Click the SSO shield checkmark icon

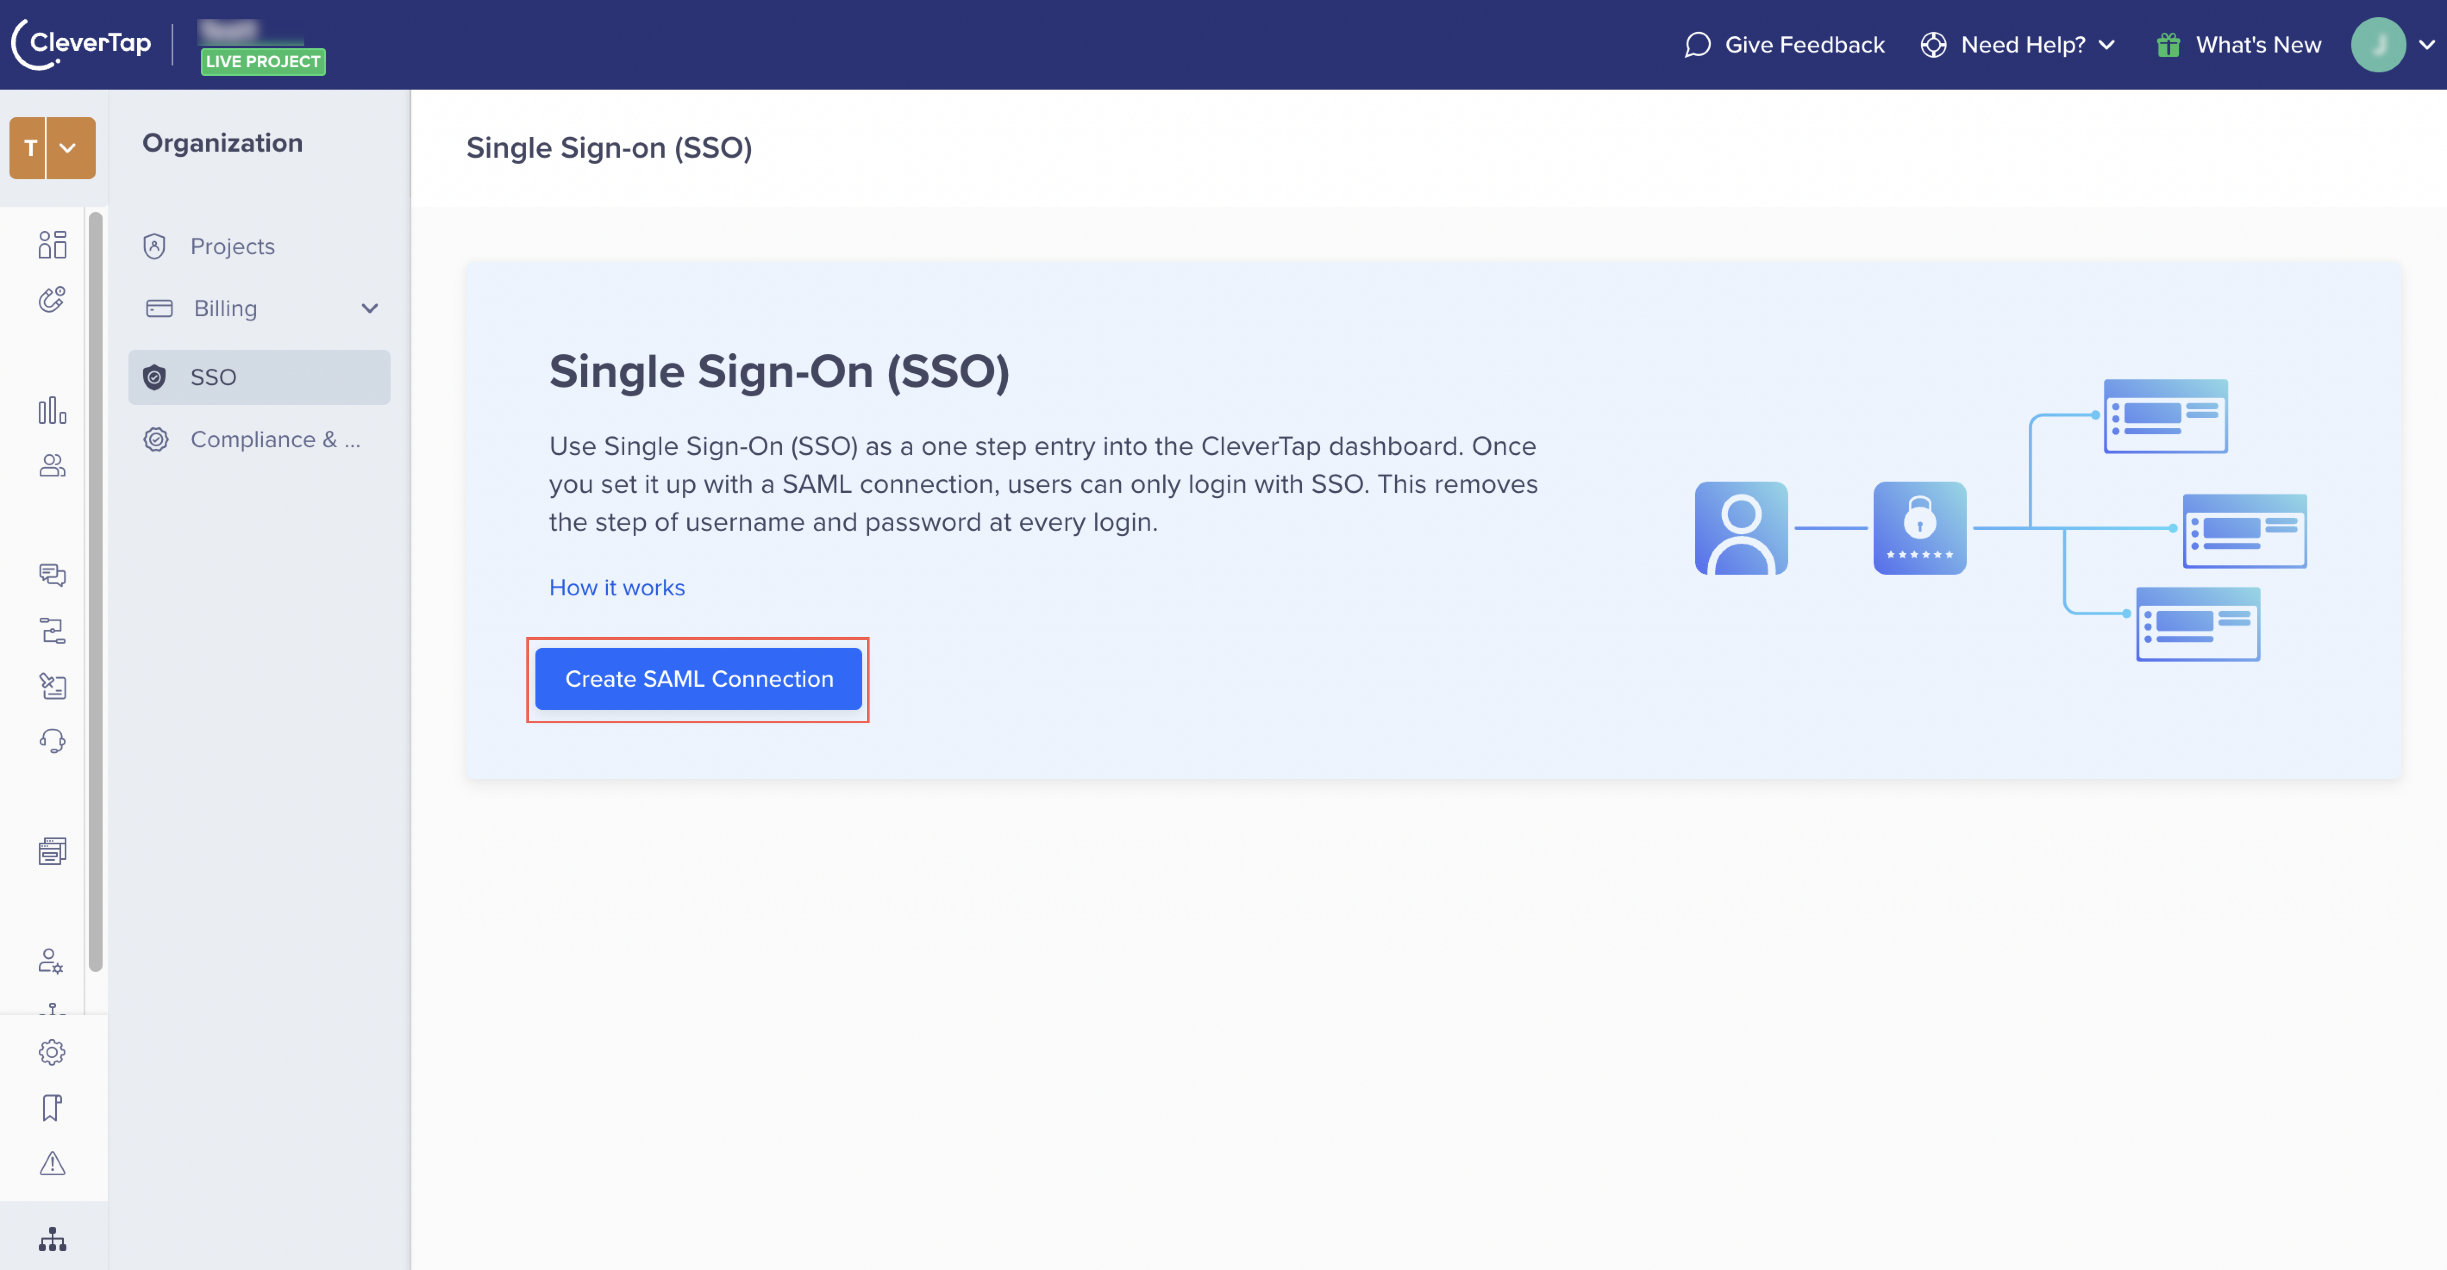[x=155, y=378]
